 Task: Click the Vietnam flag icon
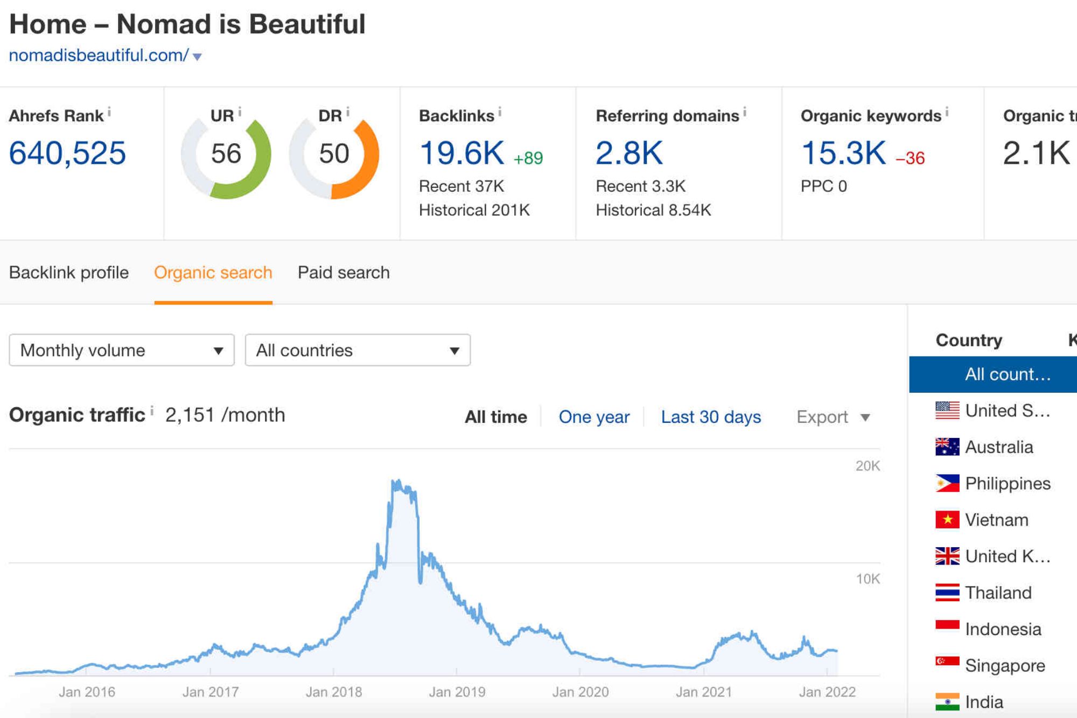pos(947,520)
